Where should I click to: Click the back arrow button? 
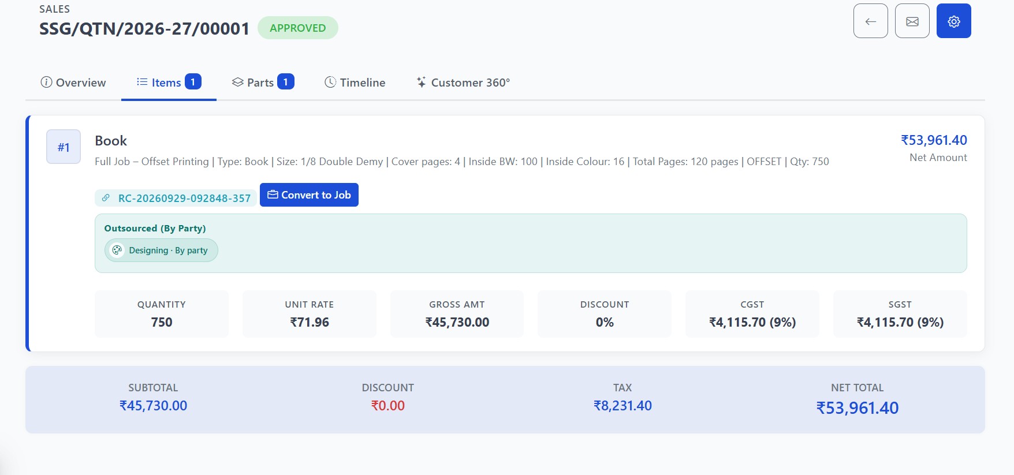[x=871, y=21]
